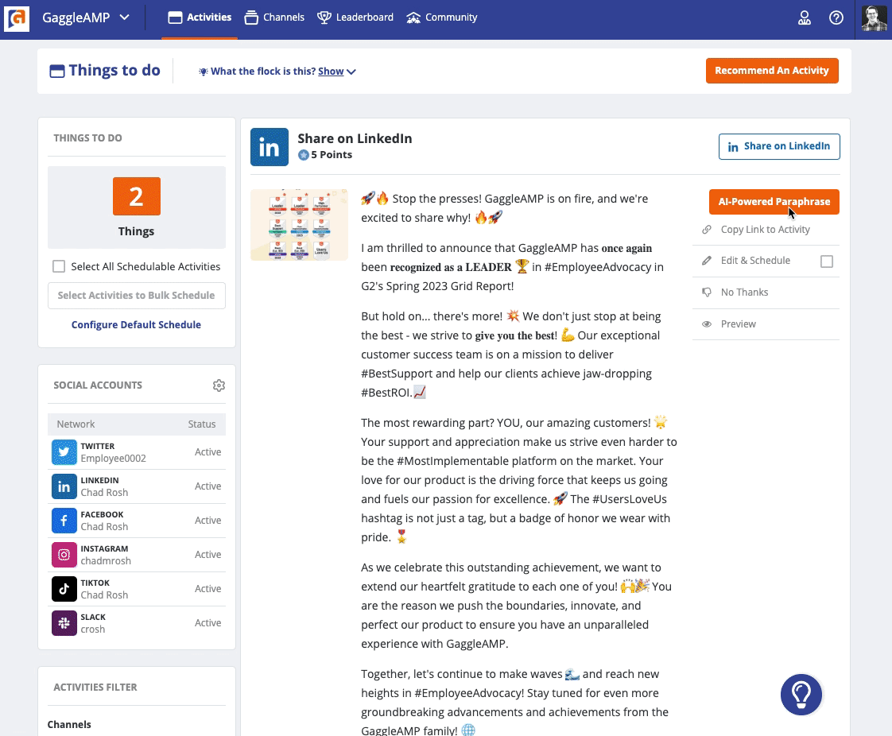Click the Active status for Facebook
Screen dimensions: 892x736
tap(208, 521)
